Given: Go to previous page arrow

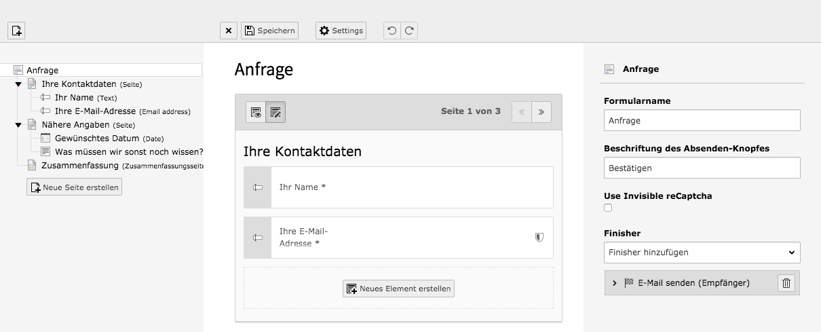Looking at the screenshot, I should 521,112.
